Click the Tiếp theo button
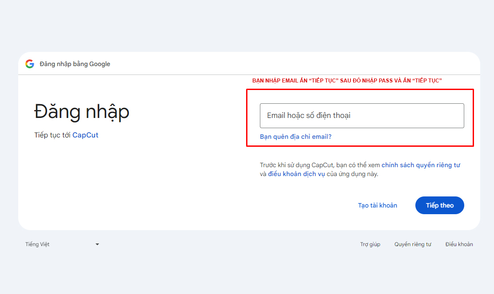 click(439, 205)
